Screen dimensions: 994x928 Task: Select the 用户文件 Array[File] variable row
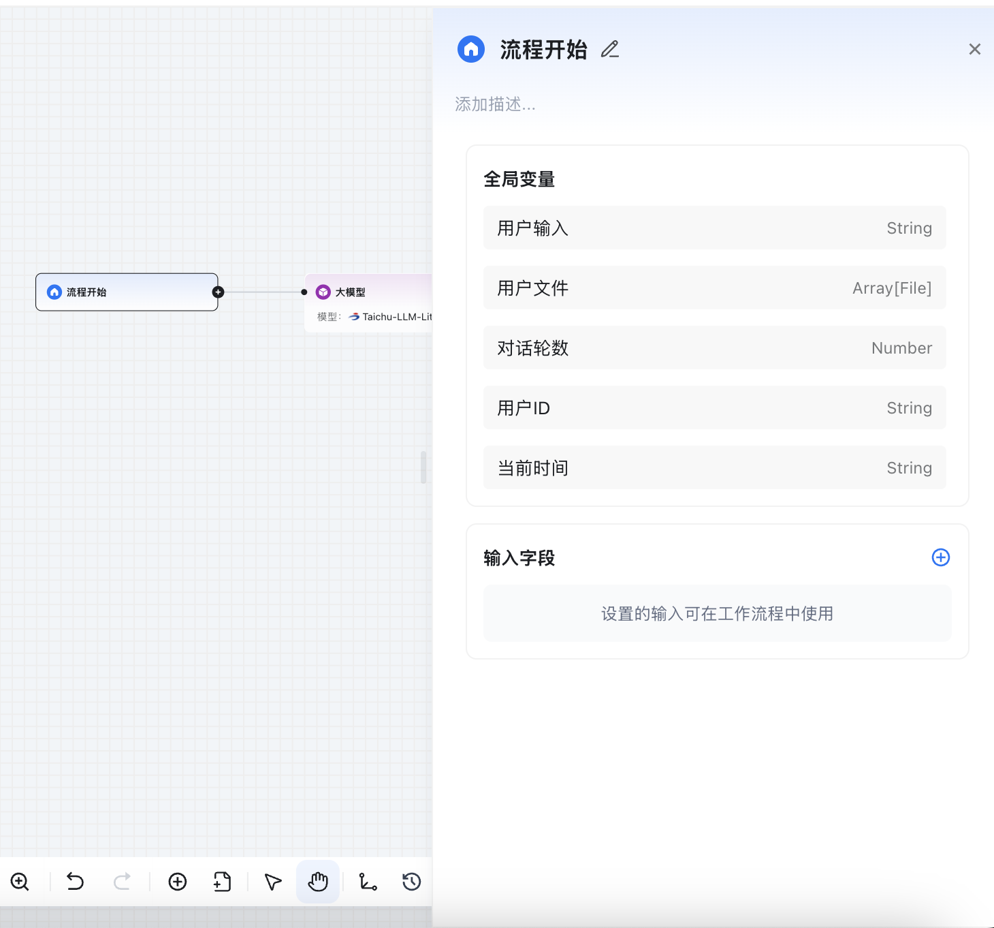point(714,288)
